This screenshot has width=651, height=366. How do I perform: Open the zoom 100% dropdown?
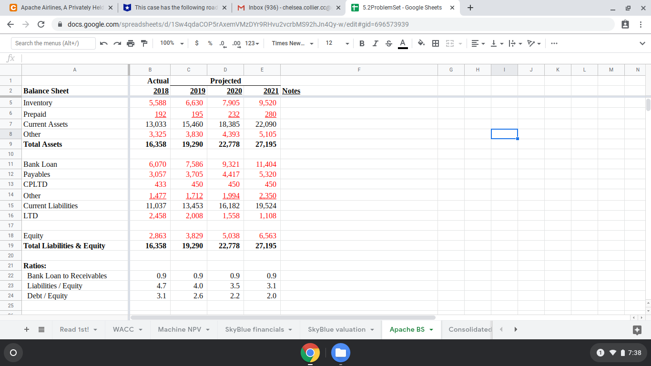click(x=172, y=43)
